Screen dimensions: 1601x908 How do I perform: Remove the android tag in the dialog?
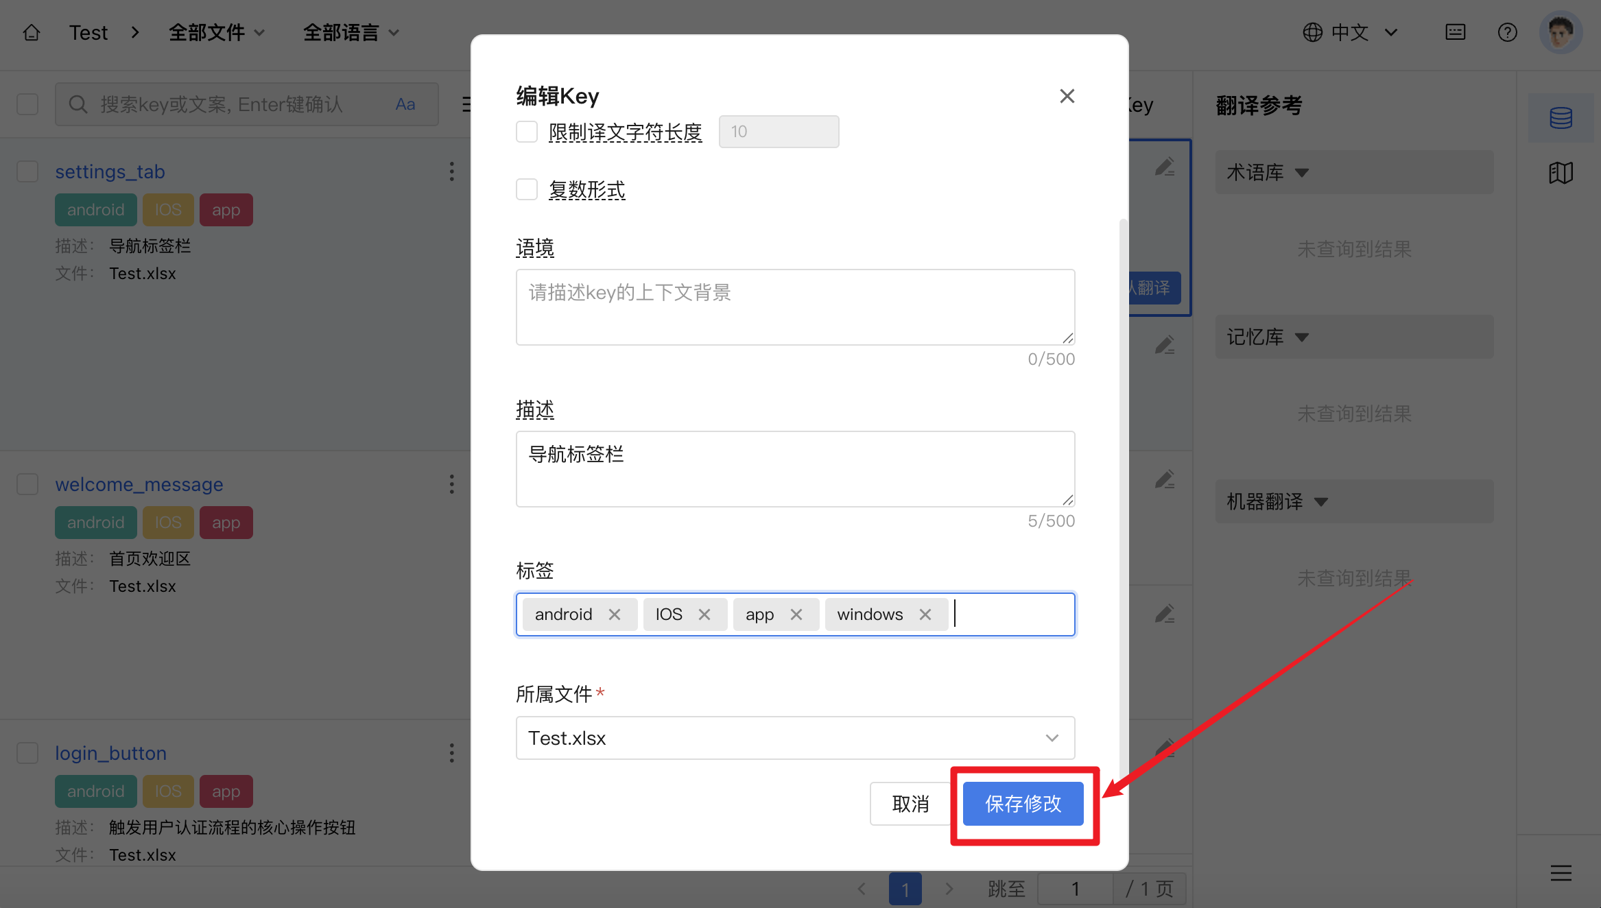[x=615, y=614]
